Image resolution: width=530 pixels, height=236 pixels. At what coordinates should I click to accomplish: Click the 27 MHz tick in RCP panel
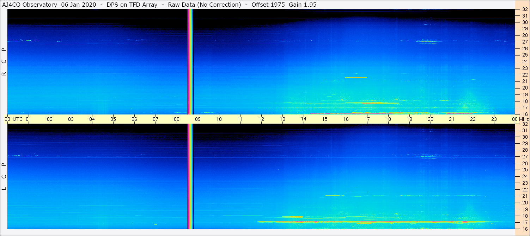pos(525,42)
